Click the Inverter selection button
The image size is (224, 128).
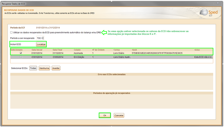(56, 68)
